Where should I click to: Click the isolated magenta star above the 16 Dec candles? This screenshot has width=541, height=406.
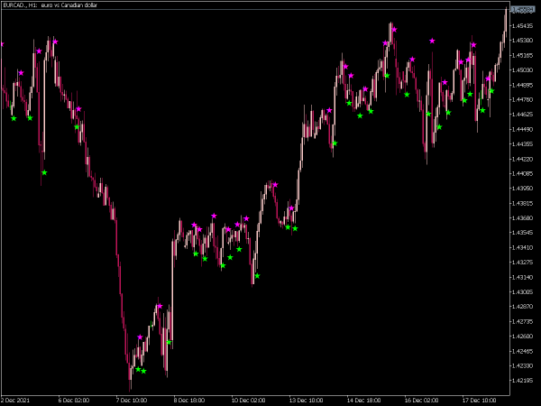pyautogui.click(x=432, y=41)
